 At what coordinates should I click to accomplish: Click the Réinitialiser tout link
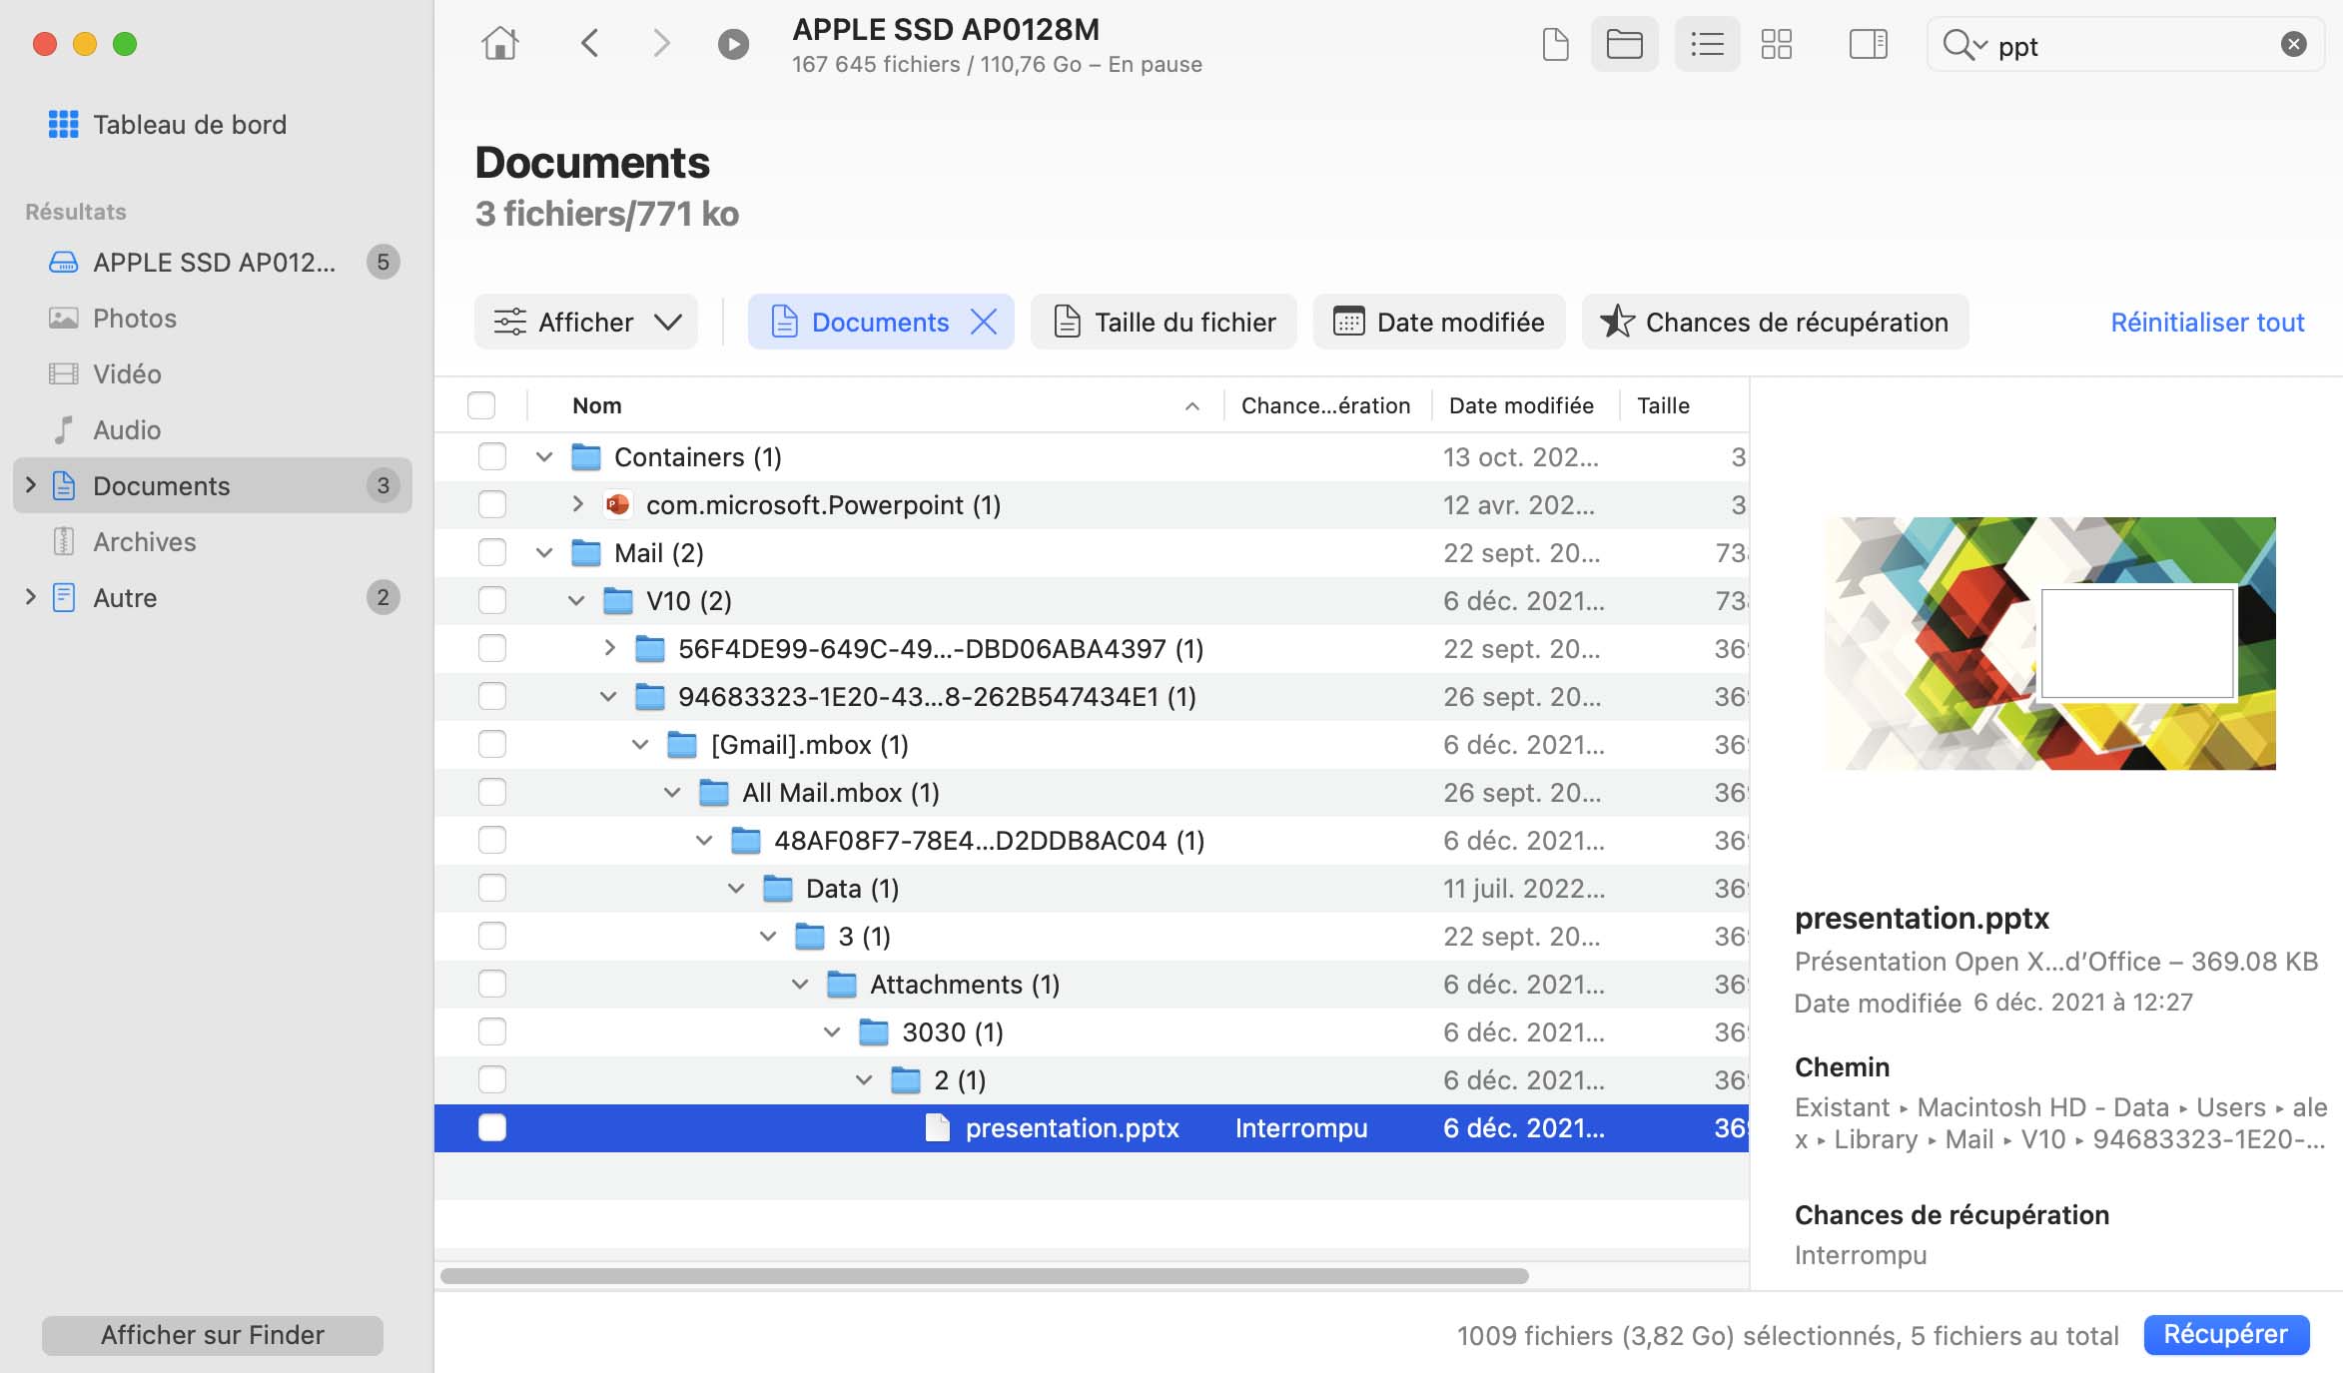(2207, 322)
